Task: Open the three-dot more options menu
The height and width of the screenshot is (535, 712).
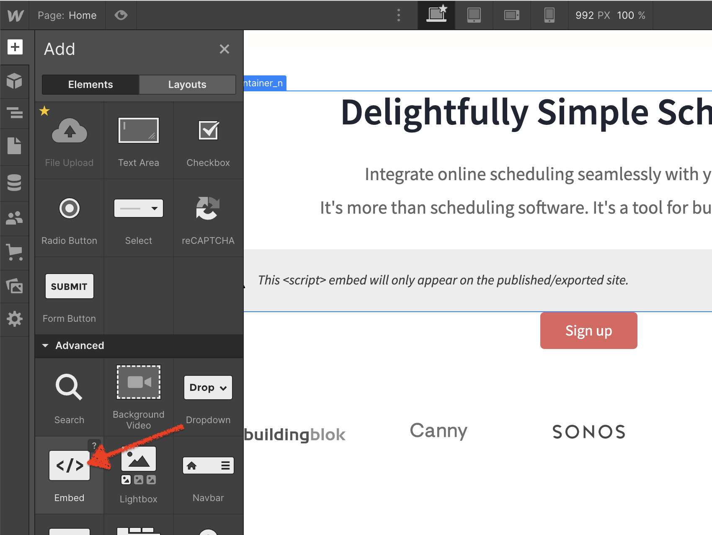Action: click(399, 16)
